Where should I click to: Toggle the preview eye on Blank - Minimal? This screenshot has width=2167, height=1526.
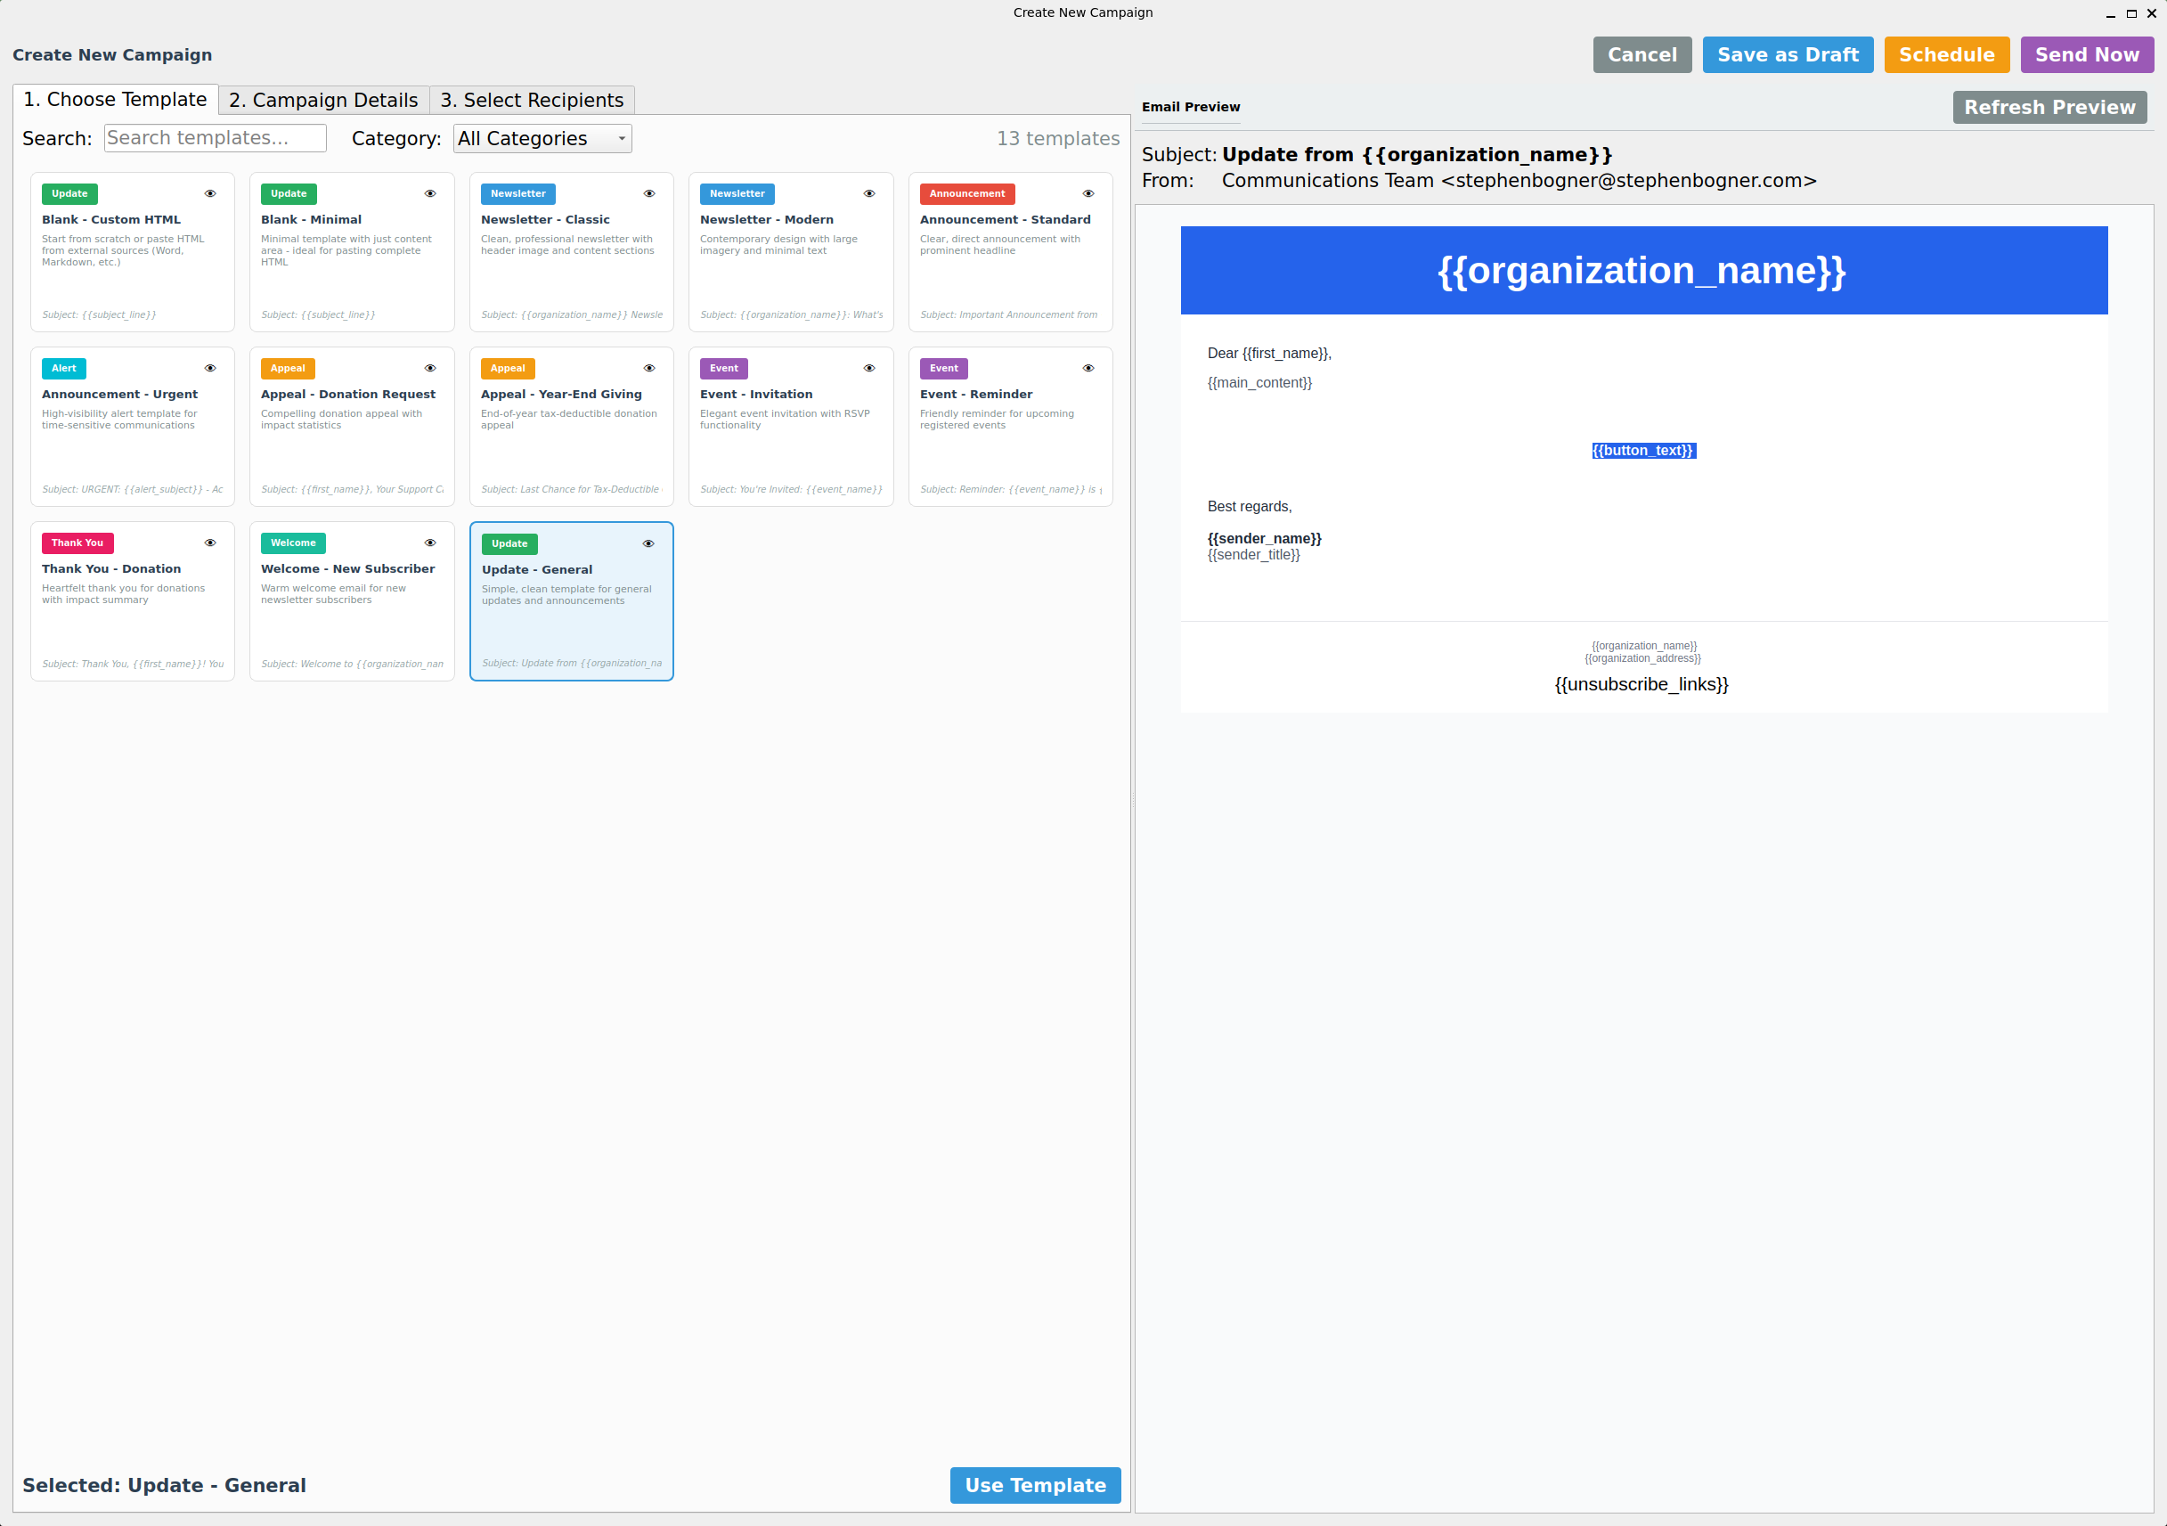(429, 193)
